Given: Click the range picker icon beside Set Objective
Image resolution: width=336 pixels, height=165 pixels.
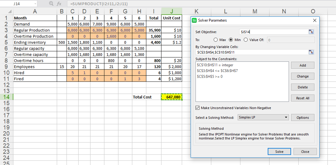Looking at the screenshot, I should [311, 32].
